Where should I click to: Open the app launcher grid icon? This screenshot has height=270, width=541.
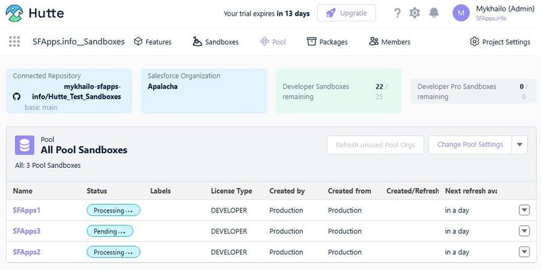click(x=14, y=41)
